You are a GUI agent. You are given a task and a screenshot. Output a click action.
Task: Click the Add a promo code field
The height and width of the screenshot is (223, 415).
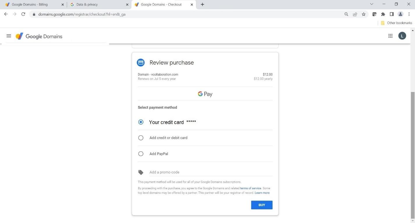point(211,172)
